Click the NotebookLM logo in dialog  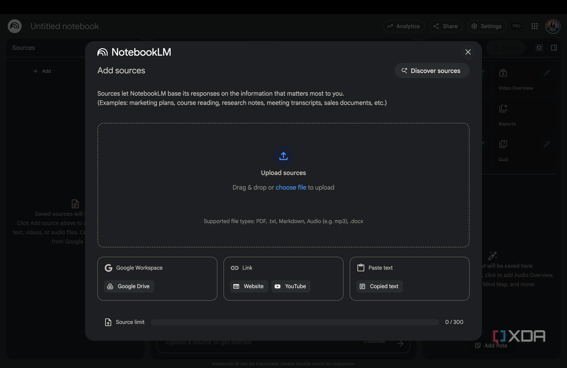(134, 52)
